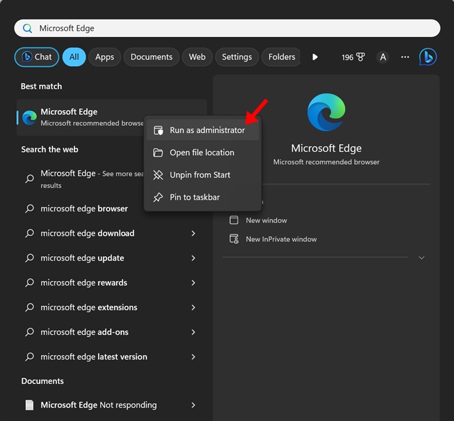Switch to the Documents filter tab
Screen dimensions: 454x421
pos(151,57)
